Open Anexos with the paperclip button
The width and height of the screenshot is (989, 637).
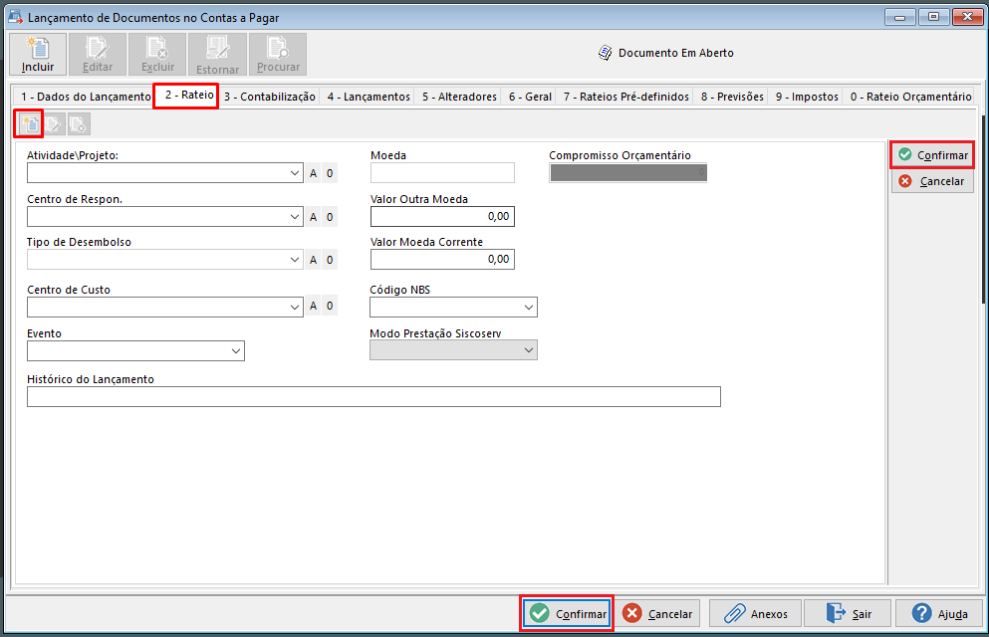755,613
